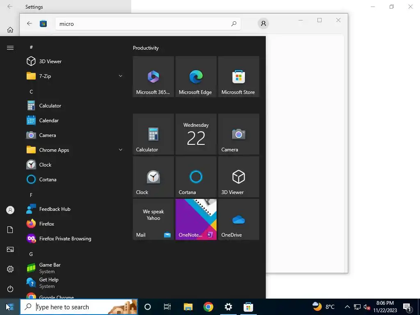Open notification center

[407, 307]
